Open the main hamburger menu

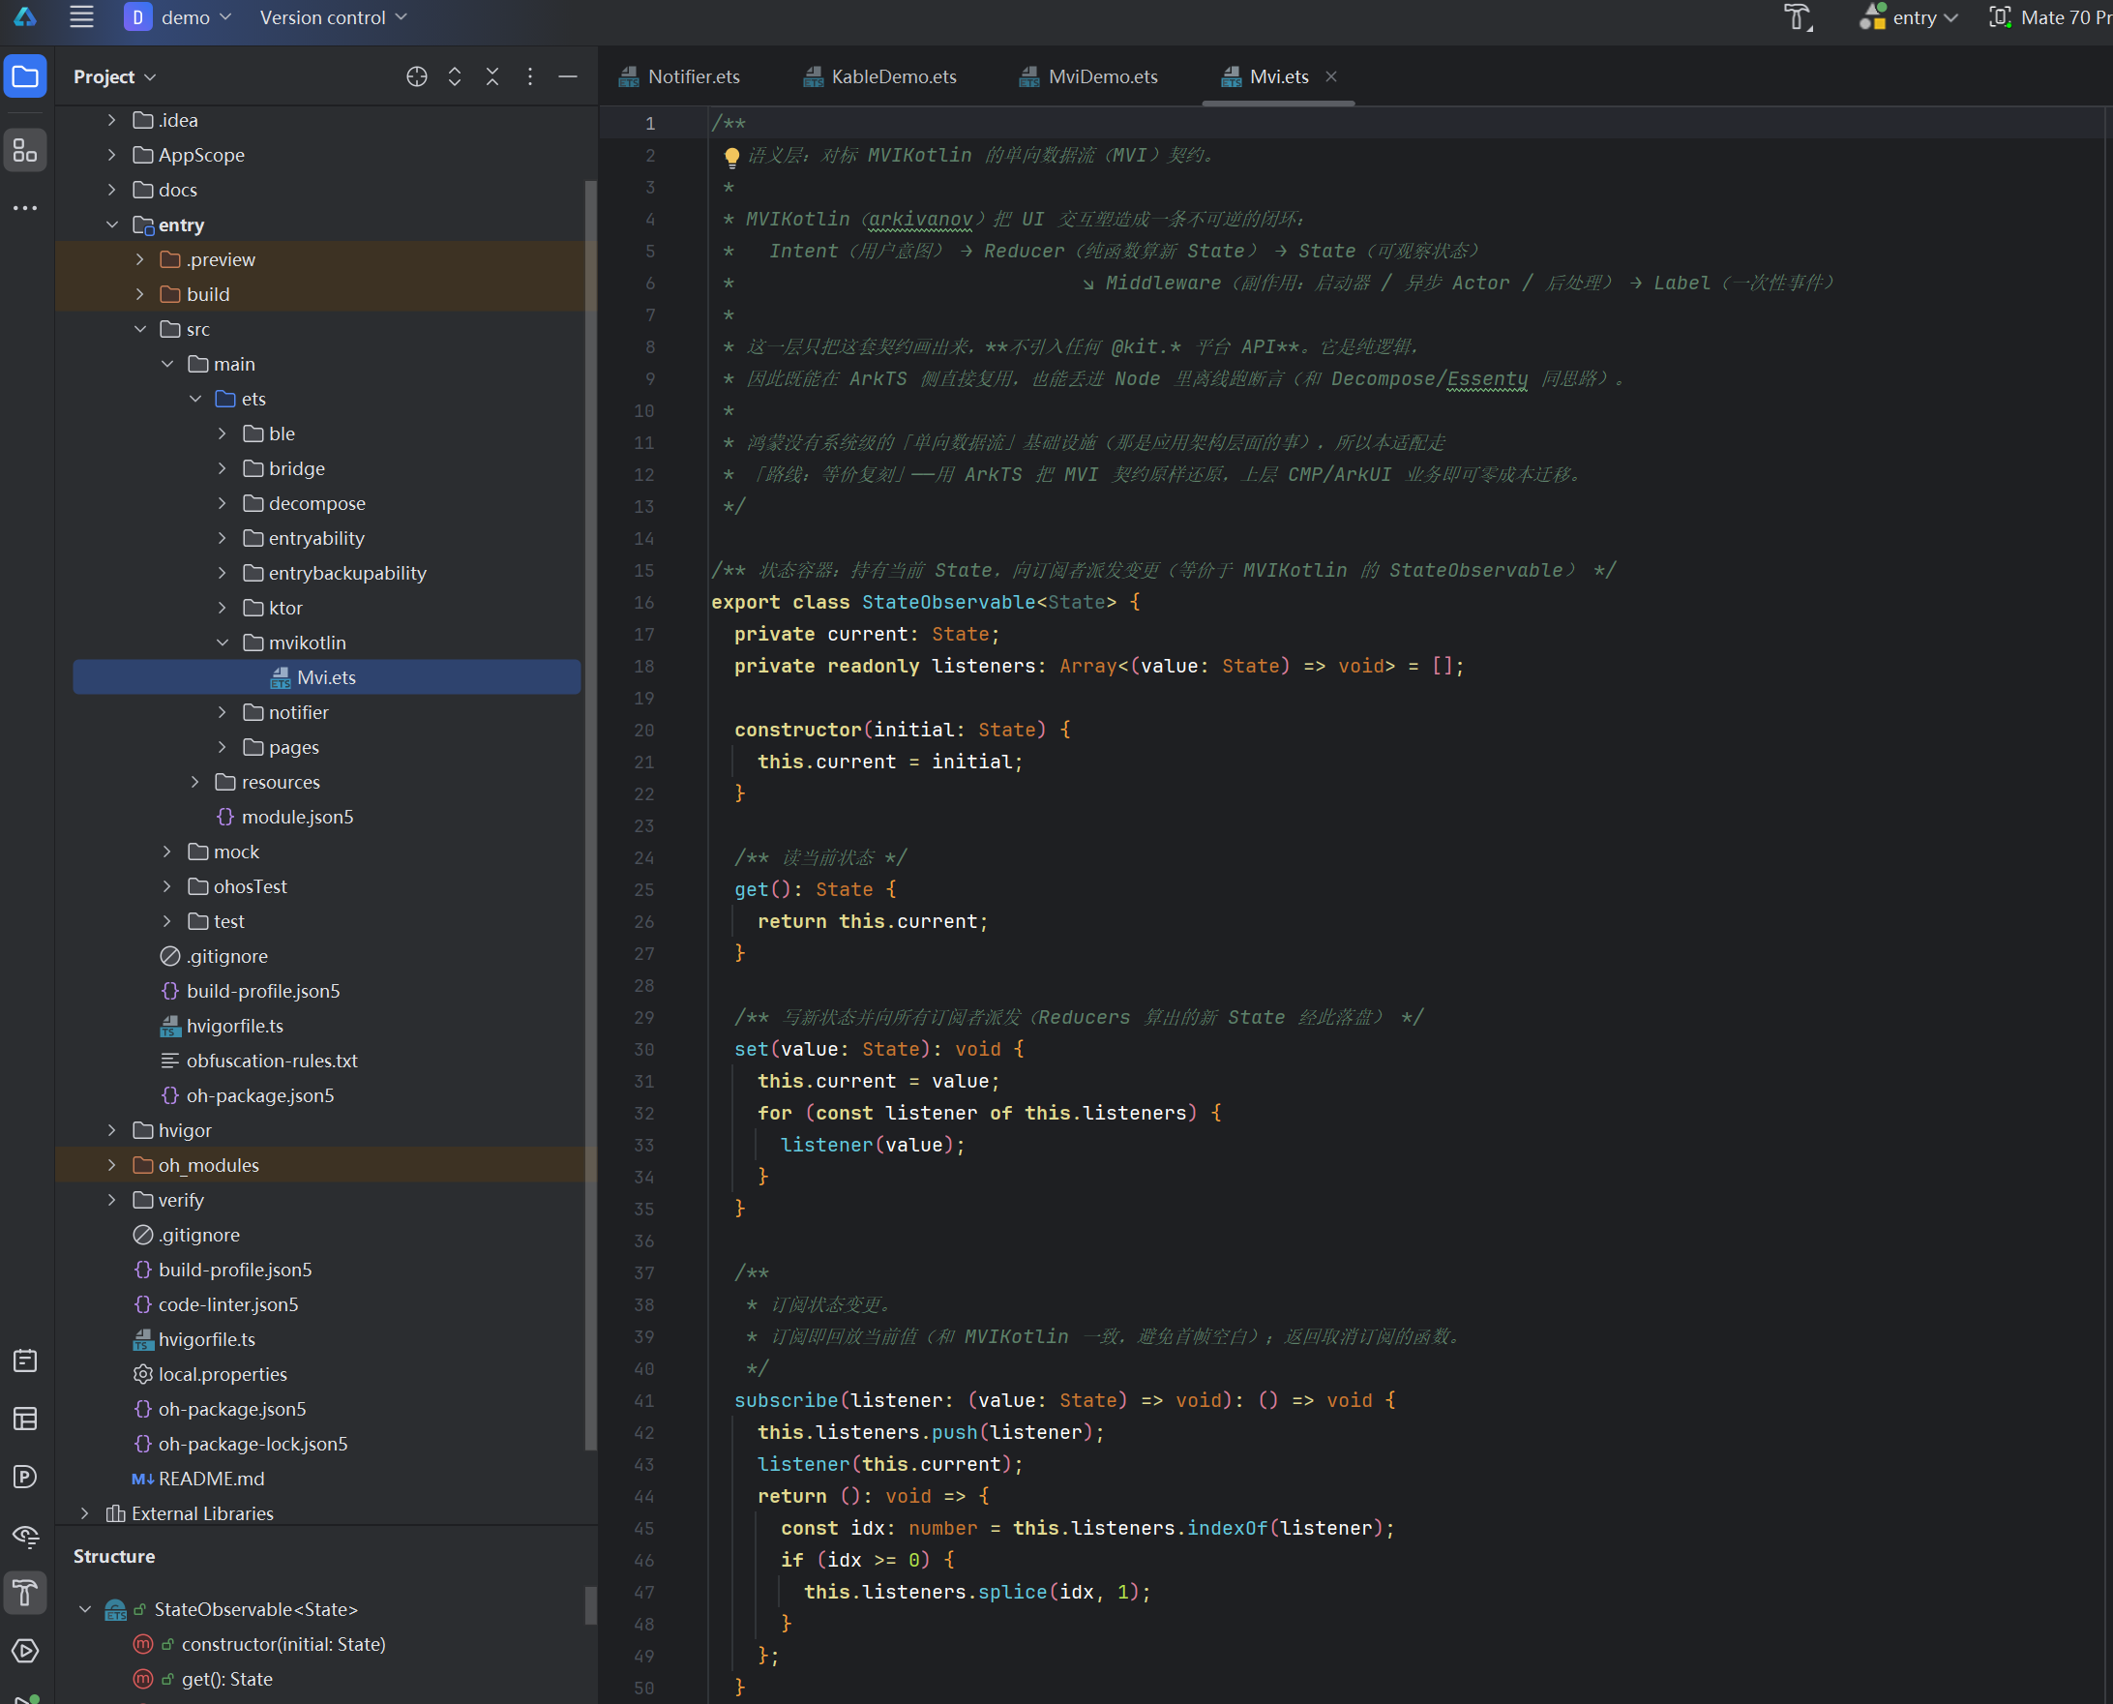click(x=81, y=16)
